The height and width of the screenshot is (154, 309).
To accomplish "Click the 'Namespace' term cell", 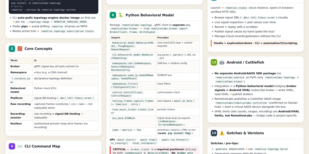I will pos(21,72).
